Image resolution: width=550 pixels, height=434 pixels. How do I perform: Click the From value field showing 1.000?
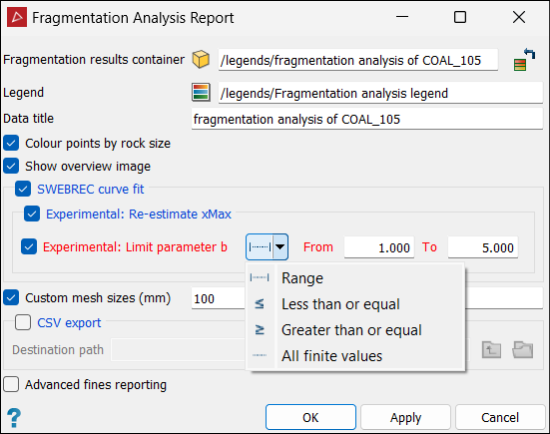click(379, 247)
